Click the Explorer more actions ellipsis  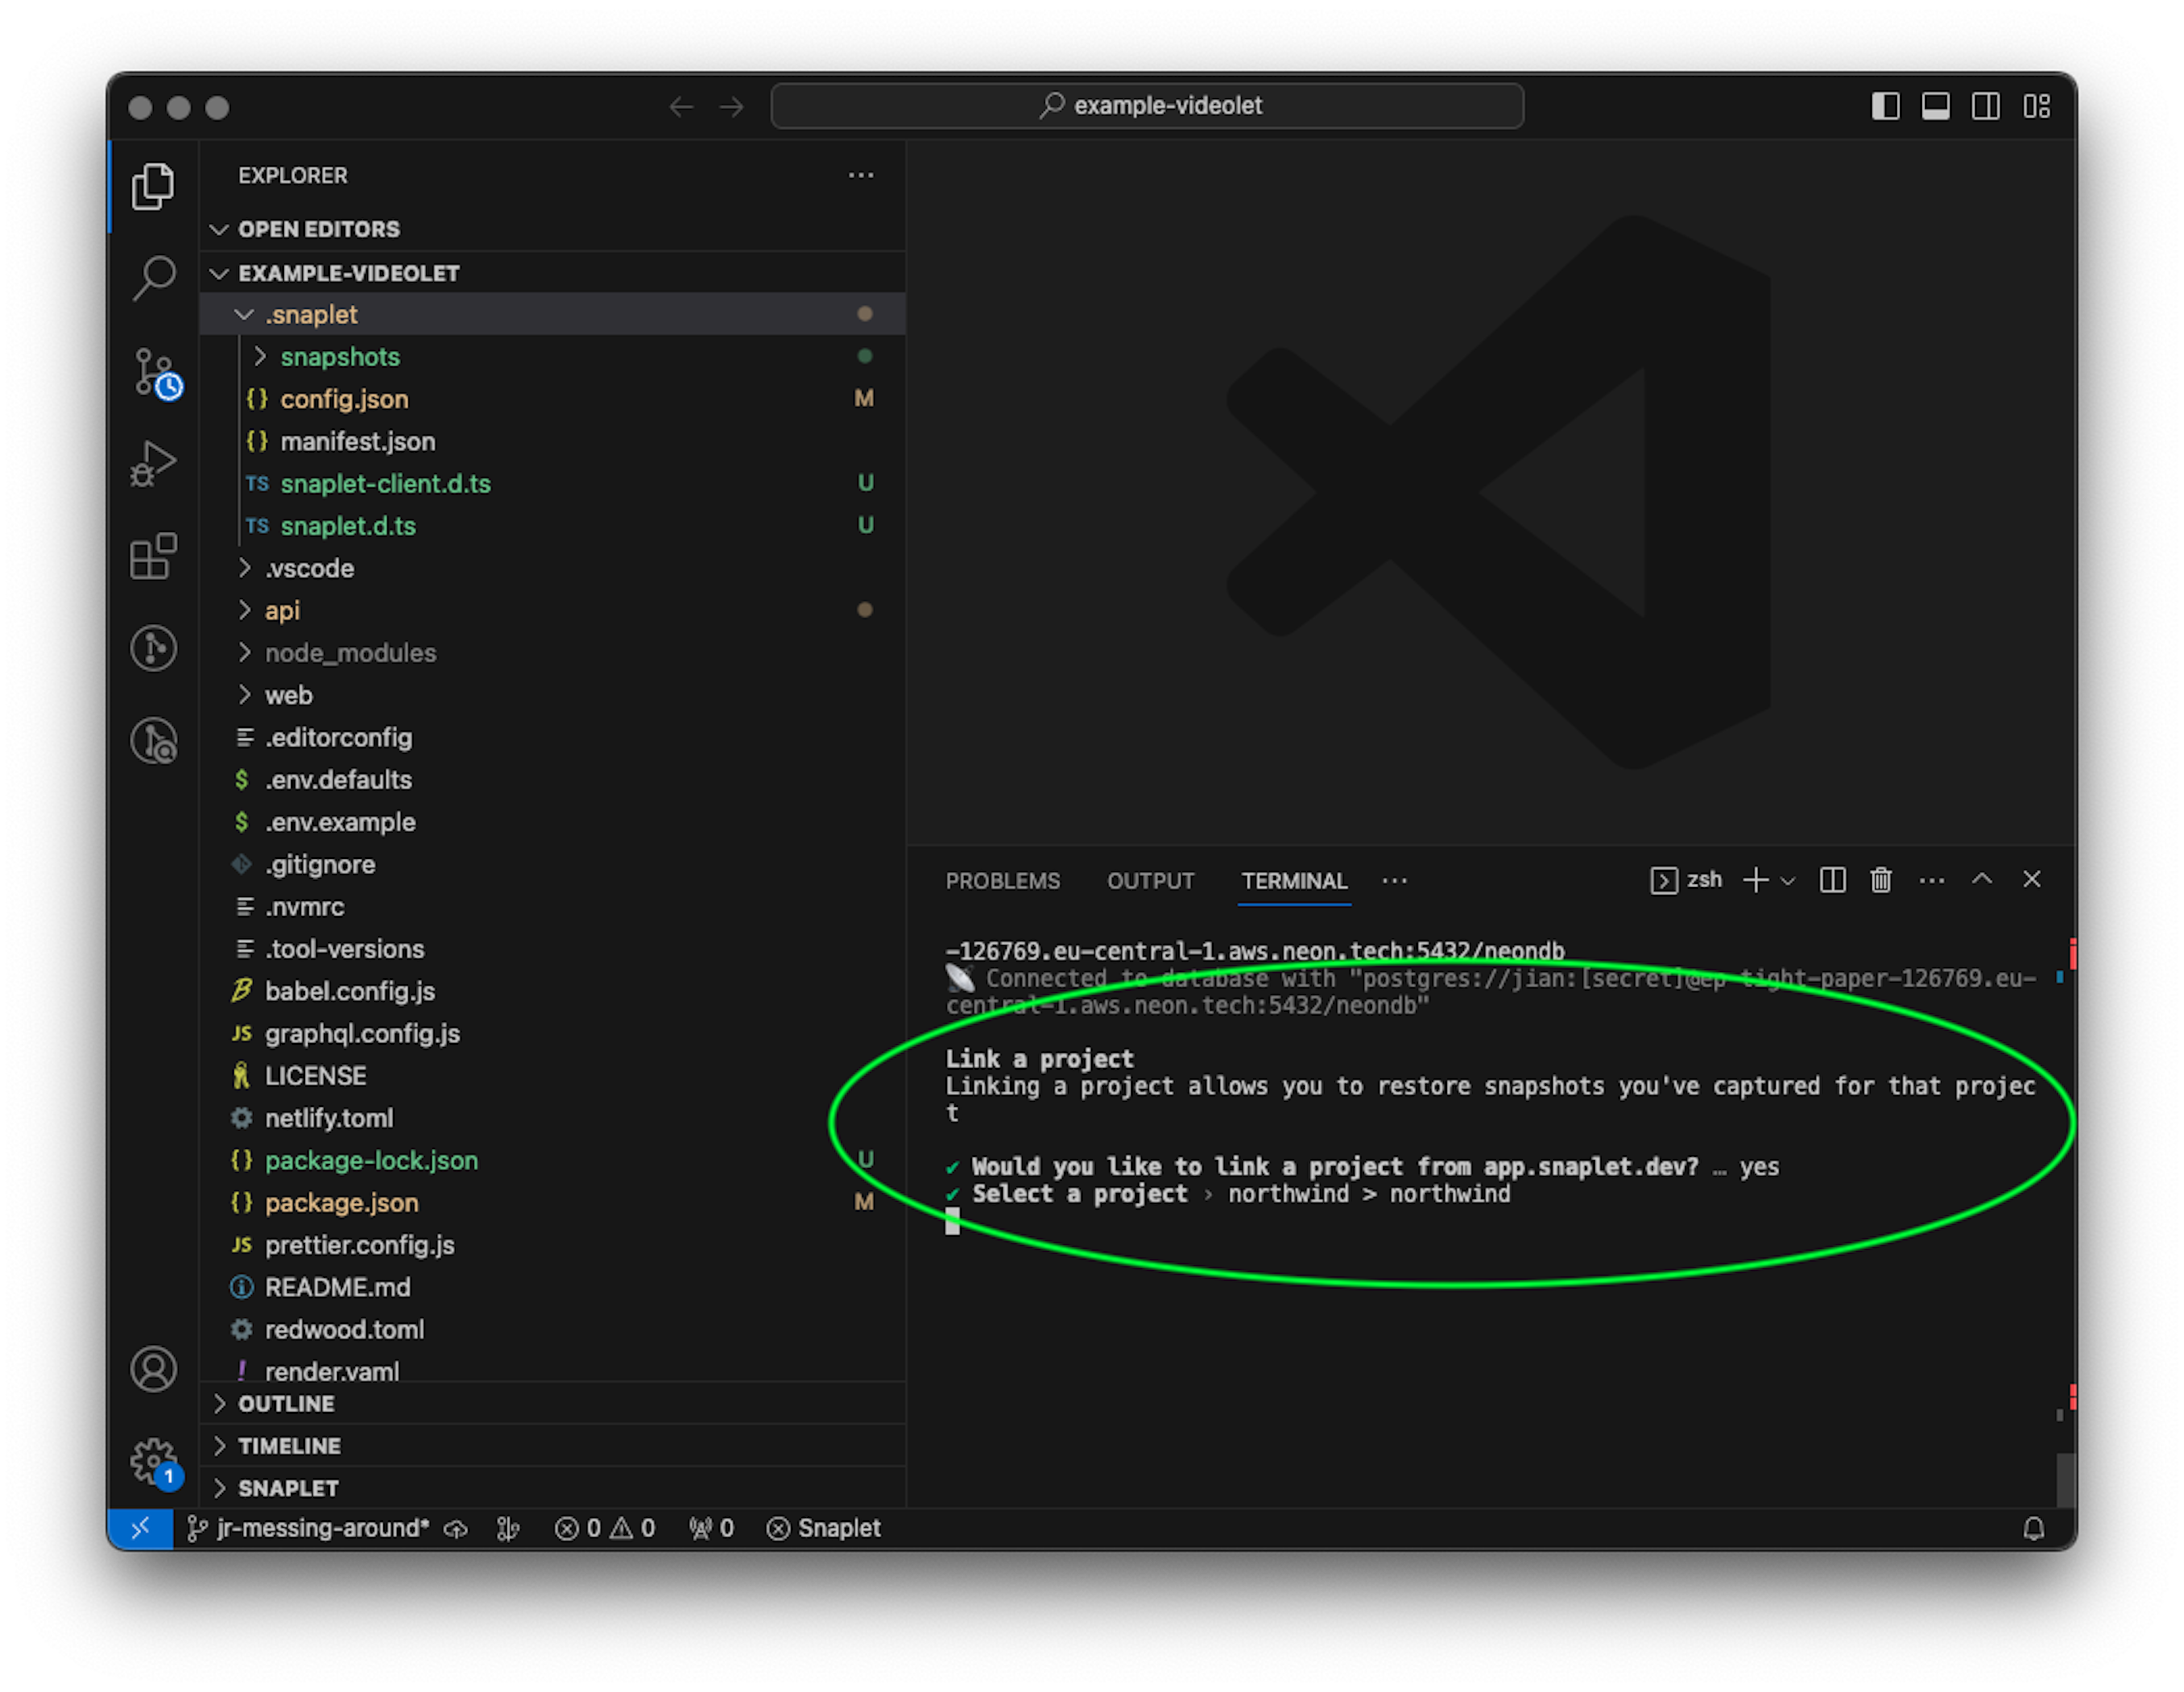tap(860, 175)
